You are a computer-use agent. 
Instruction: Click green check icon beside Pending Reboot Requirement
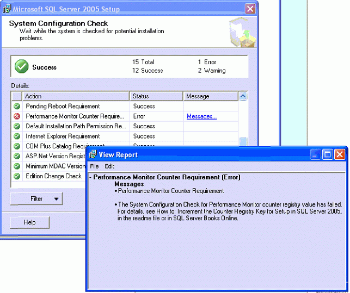pyautogui.click(x=17, y=107)
